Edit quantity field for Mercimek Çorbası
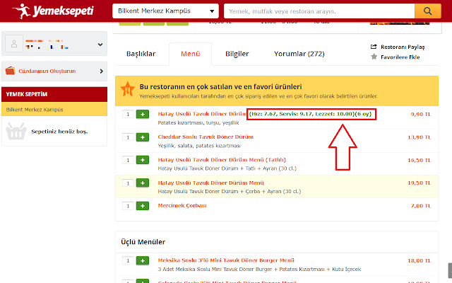Screen dimensions: 452x283 click(128, 206)
